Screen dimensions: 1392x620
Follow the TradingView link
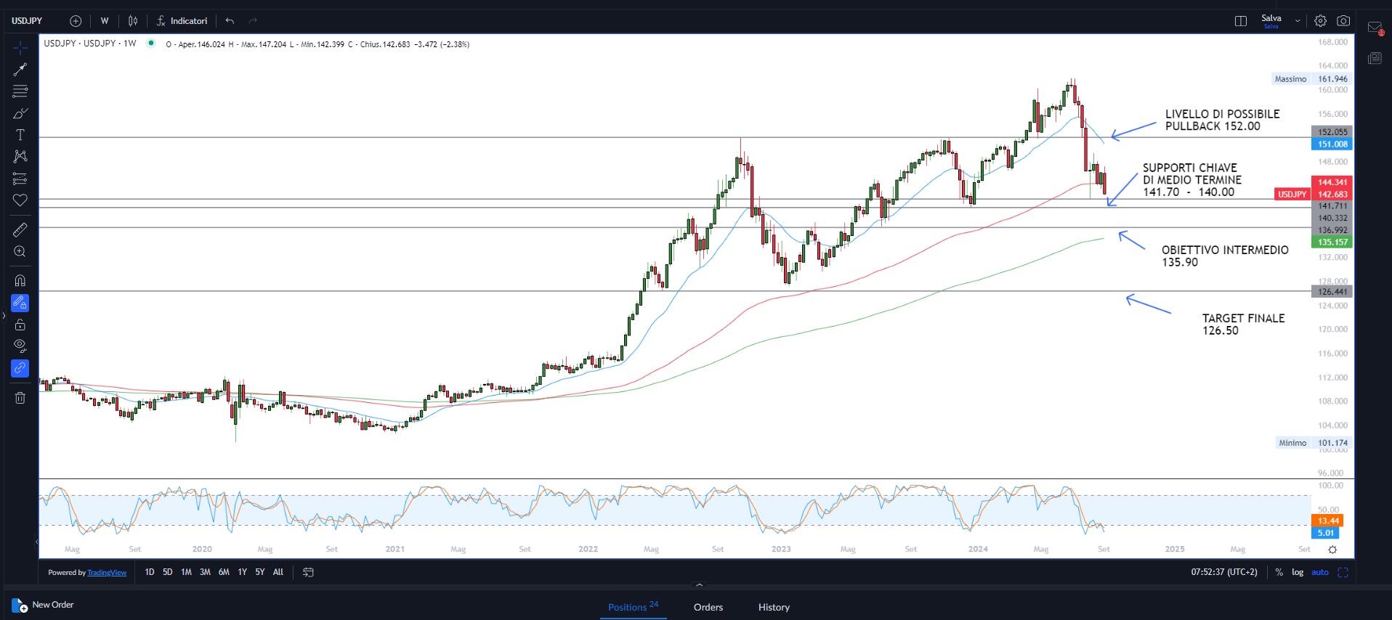107,573
